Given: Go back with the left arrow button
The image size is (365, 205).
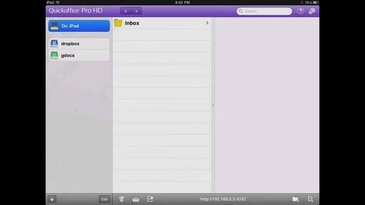Looking at the screenshot, I should (125, 11).
